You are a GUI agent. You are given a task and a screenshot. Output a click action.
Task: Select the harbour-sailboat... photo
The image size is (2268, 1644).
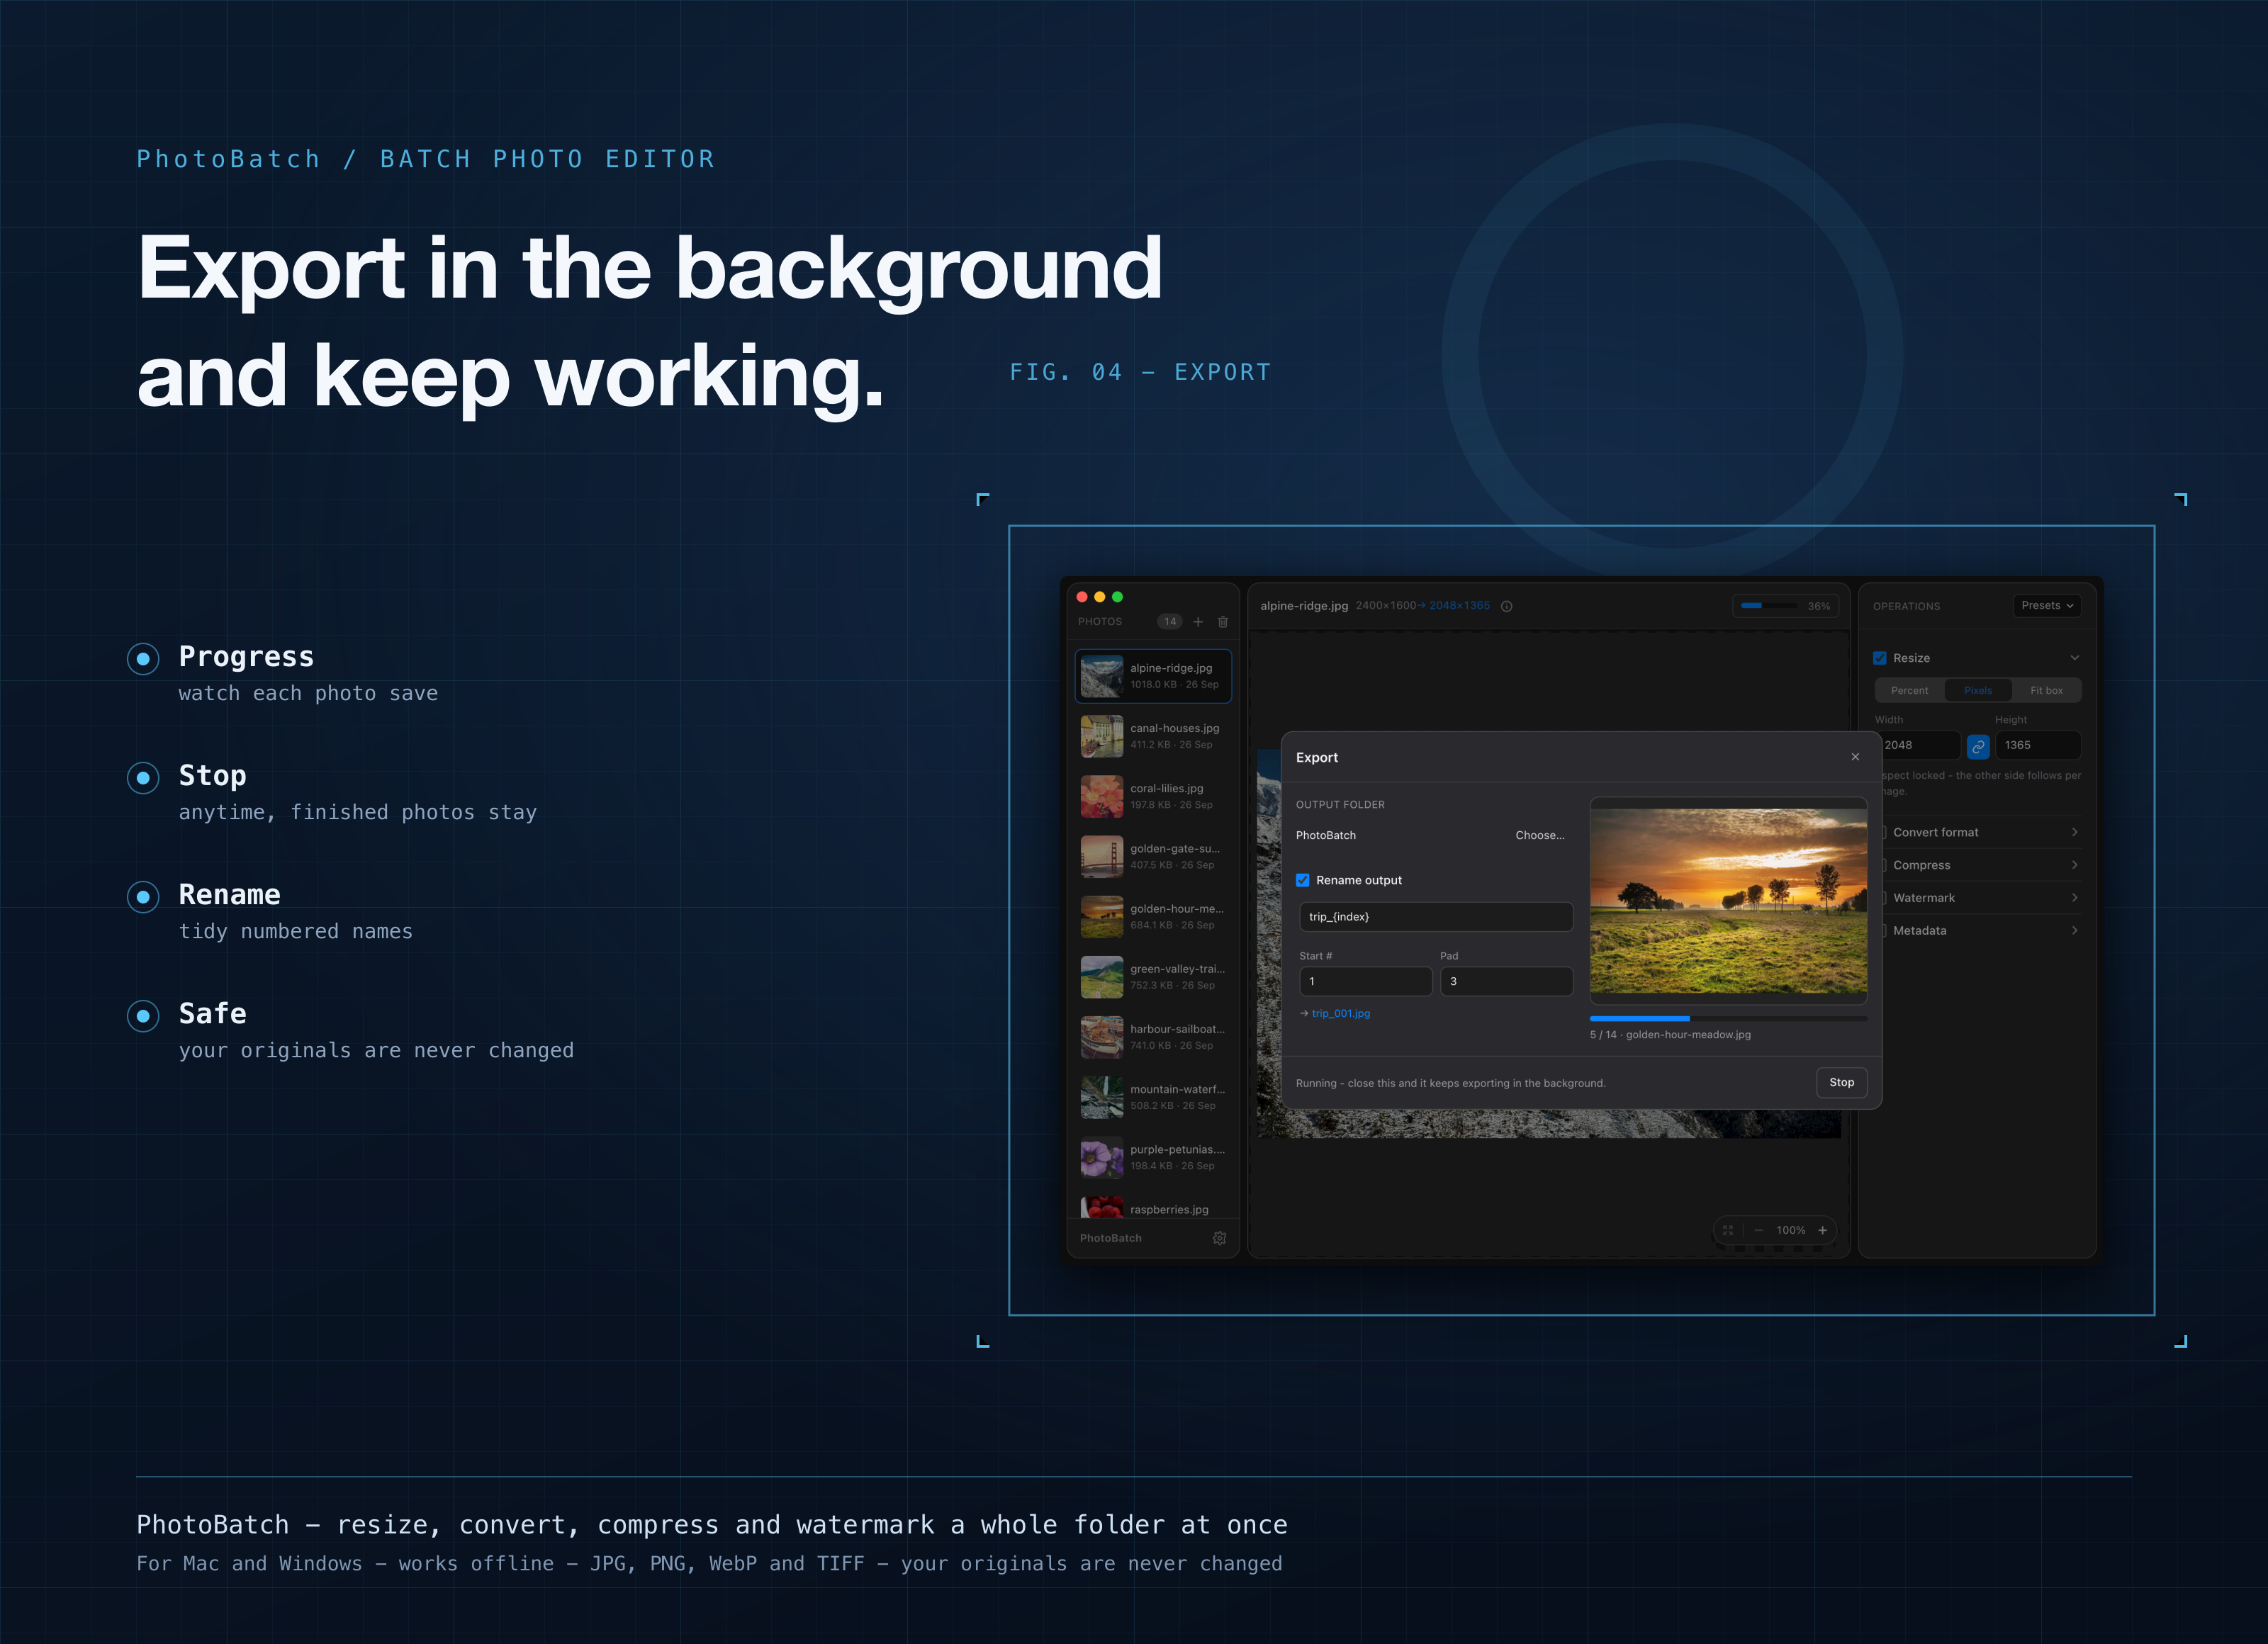click(x=1153, y=1037)
